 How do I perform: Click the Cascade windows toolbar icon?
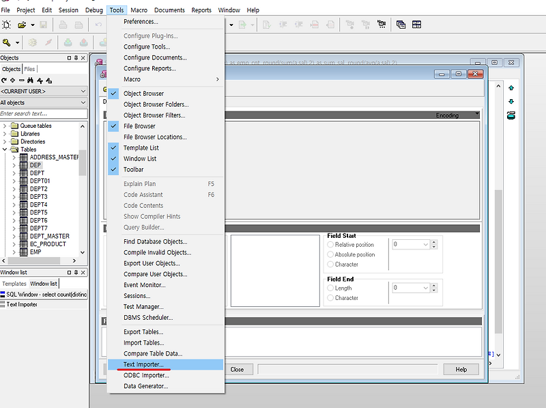(x=401, y=23)
